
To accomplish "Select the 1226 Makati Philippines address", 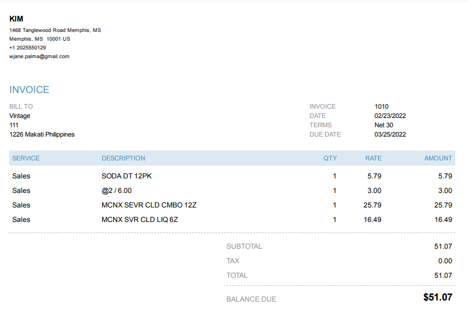I will [x=42, y=134].
